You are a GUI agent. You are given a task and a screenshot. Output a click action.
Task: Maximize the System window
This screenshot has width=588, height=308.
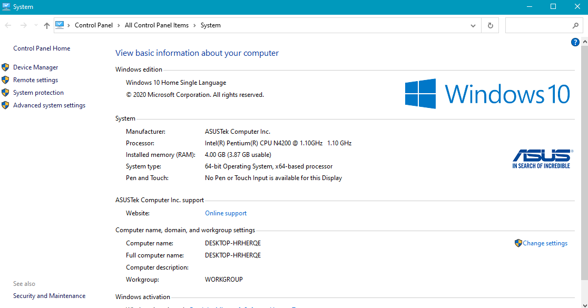[x=553, y=7]
